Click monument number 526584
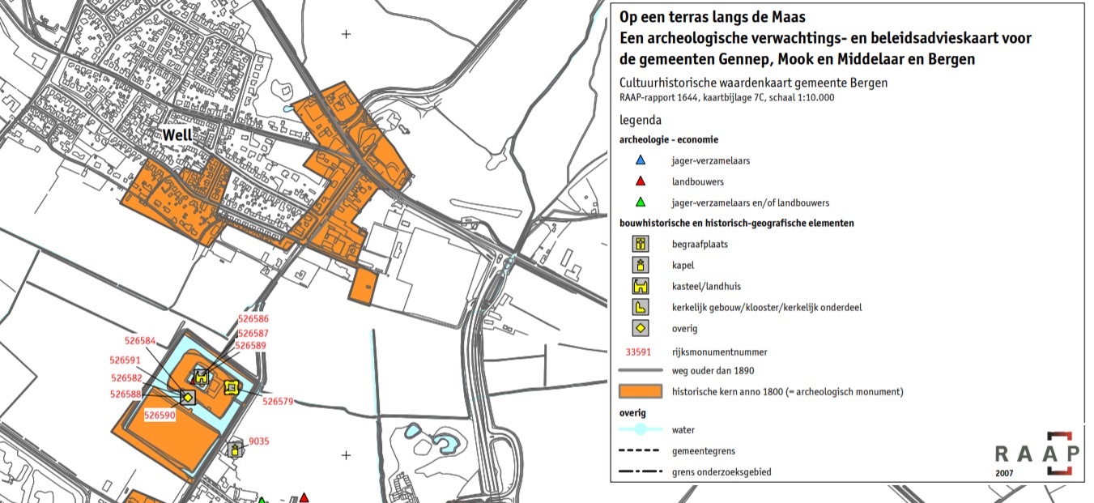Viewport: 1094px width, 503px height. tap(139, 341)
